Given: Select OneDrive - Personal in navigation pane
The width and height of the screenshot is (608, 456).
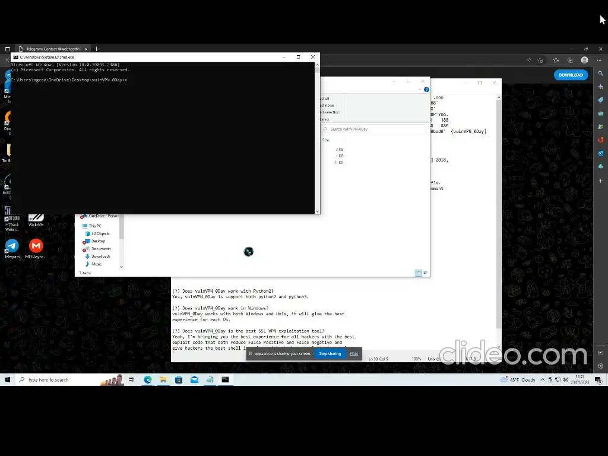Looking at the screenshot, I should pos(100,216).
